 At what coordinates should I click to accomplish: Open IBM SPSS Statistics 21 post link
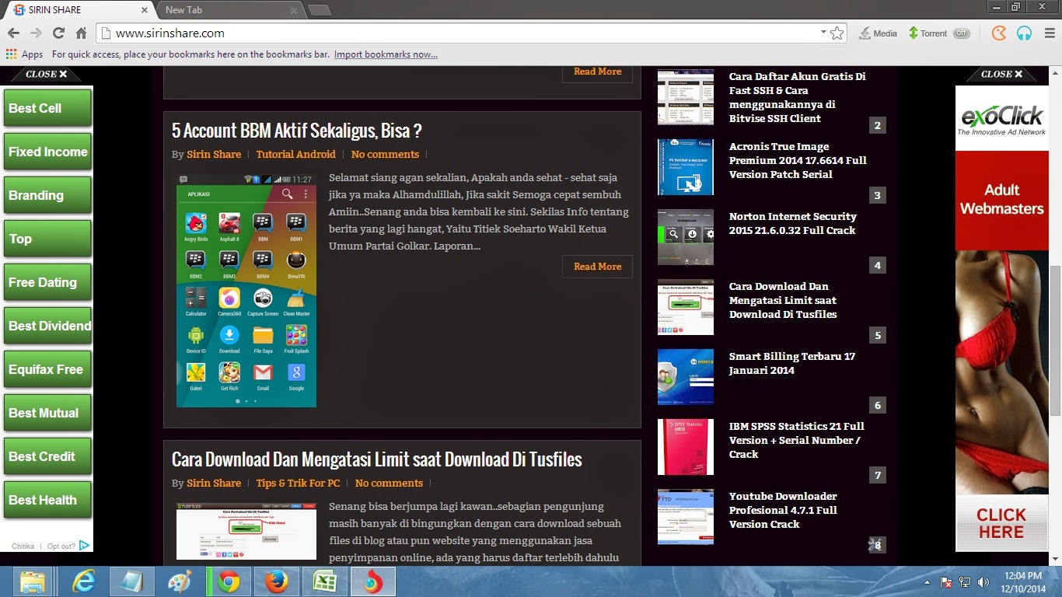(796, 440)
